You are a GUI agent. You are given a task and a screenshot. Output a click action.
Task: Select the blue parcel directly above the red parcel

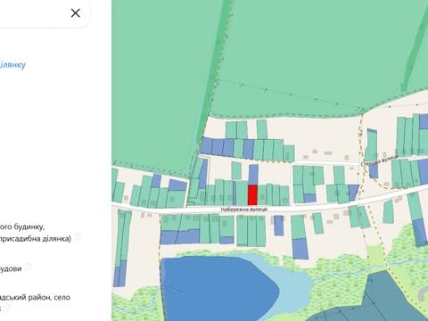pos(253,175)
